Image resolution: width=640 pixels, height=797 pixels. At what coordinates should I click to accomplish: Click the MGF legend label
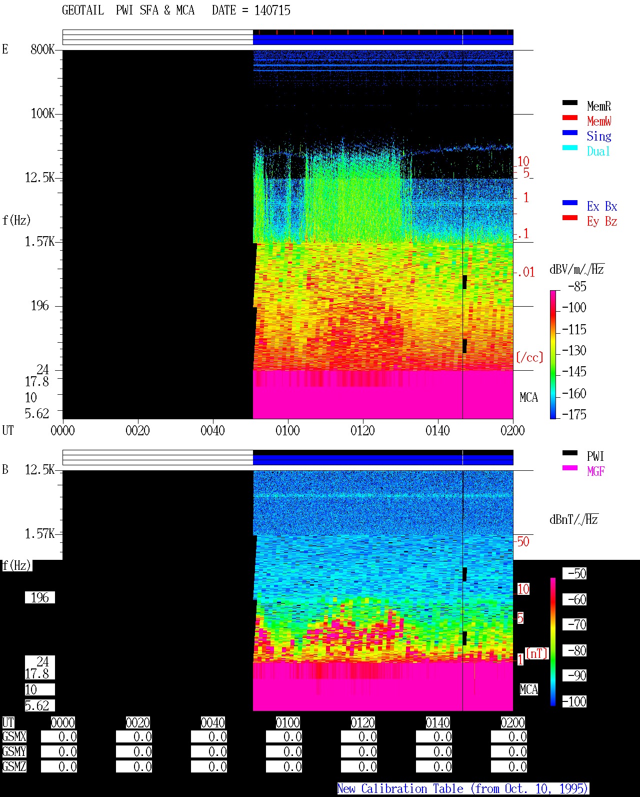tap(595, 471)
